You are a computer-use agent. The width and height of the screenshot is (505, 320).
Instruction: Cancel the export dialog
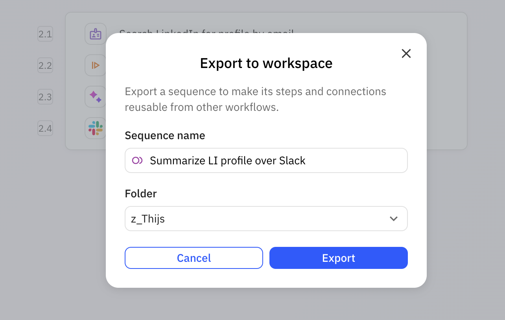click(x=194, y=258)
